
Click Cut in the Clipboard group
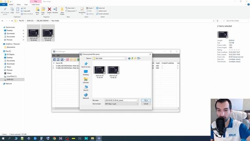[x=23, y=8]
